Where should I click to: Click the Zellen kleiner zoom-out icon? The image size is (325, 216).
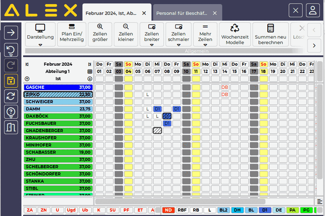pos(126,28)
